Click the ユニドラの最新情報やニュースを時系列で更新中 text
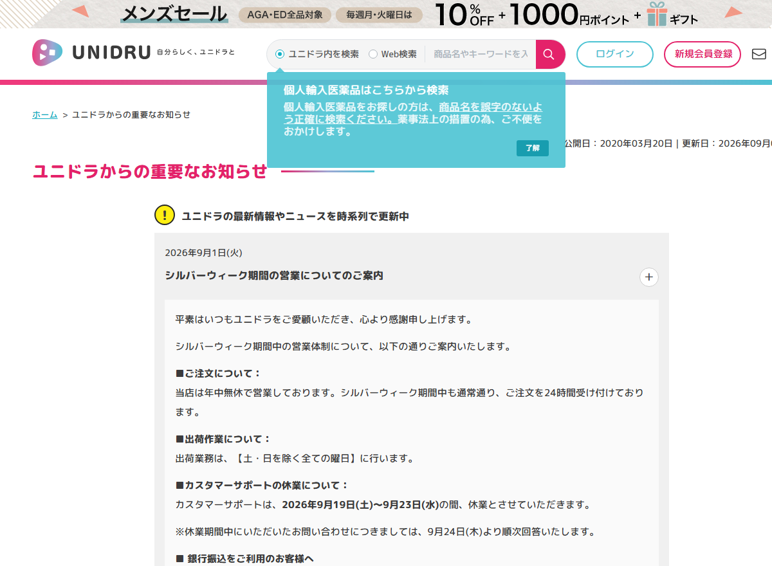Image resolution: width=772 pixels, height=566 pixels. [295, 216]
